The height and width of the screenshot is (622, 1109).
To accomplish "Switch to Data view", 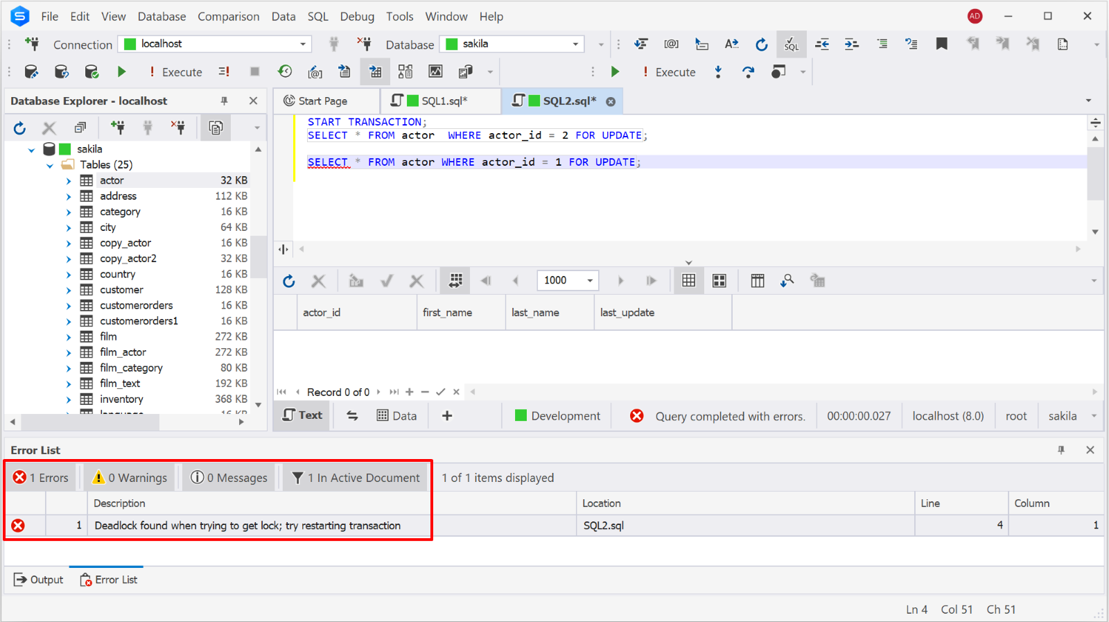I will click(396, 416).
